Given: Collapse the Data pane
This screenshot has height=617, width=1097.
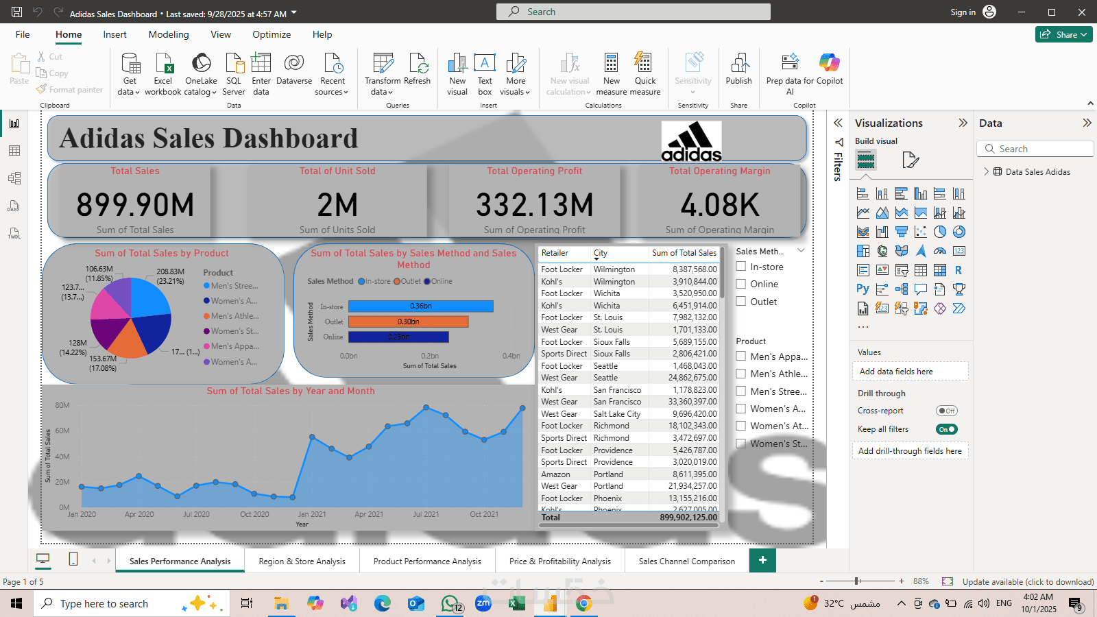Looking at the screenshot, I should coord(1087,123).
